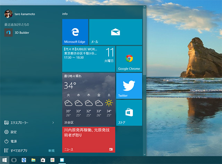
Task: Click the date number 11 on calendar tile
Action: (110, 52)
